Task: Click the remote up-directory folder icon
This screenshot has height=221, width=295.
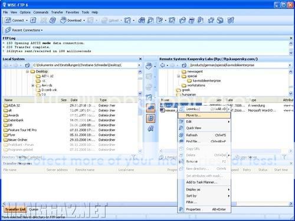Action: (184, 65)
